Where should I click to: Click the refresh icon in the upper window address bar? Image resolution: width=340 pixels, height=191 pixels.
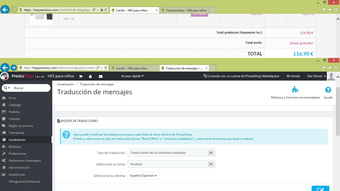(x=106, y=10)
